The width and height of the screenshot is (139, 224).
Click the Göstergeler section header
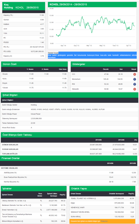click(104, 64)
